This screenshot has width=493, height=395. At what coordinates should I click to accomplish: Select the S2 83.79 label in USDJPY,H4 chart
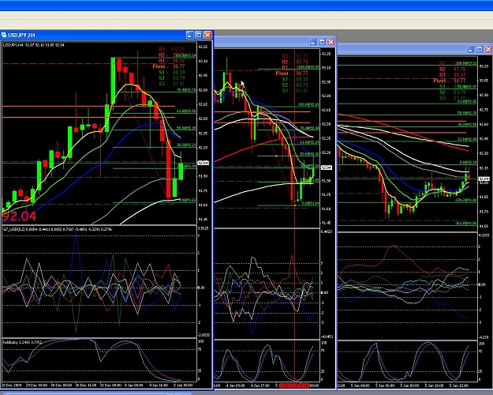coord(172,78)
